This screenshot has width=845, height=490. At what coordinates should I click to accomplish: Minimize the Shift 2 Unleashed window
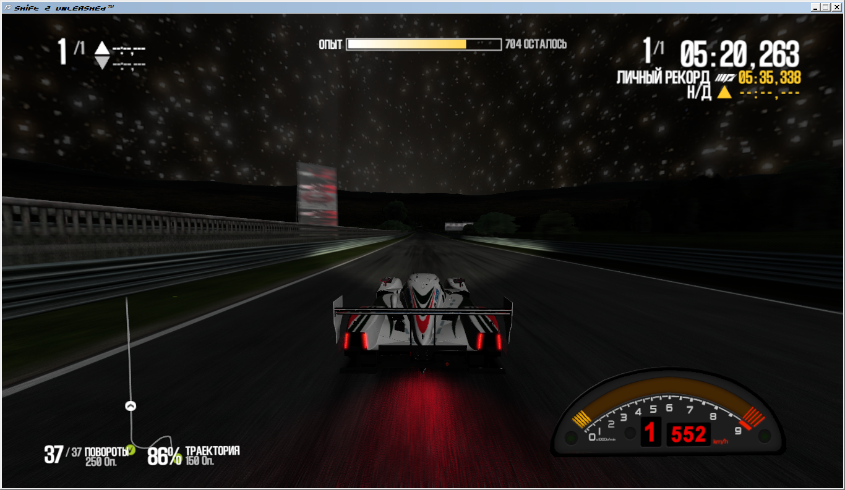click(x=817, y=7)
